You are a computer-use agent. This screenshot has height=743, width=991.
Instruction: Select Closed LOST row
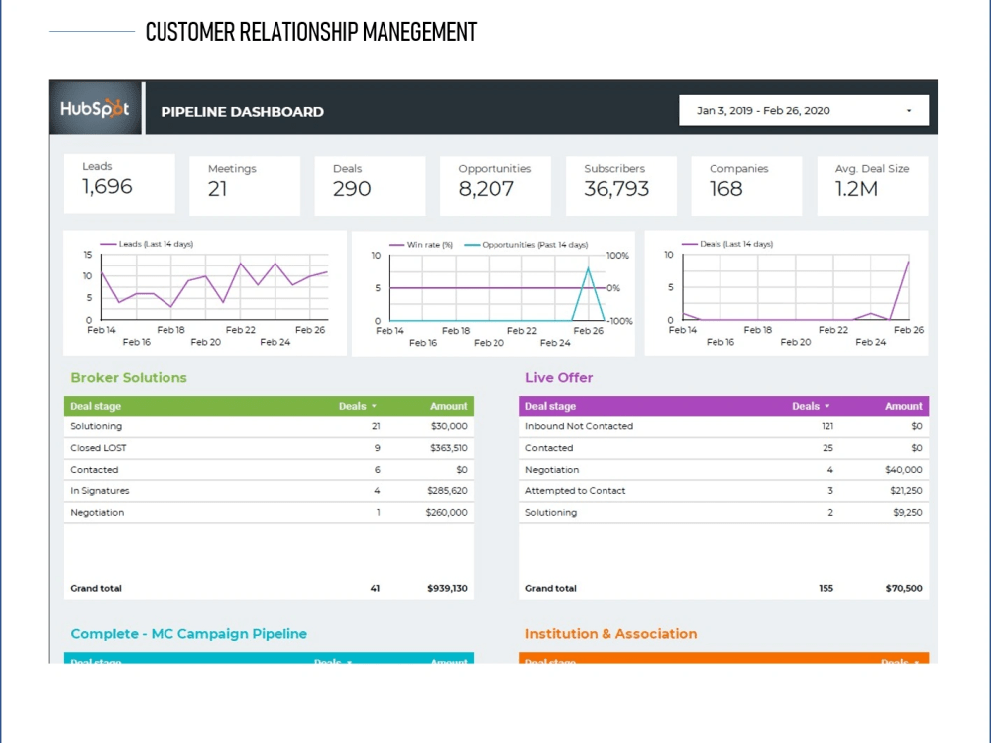pos(269,448)
